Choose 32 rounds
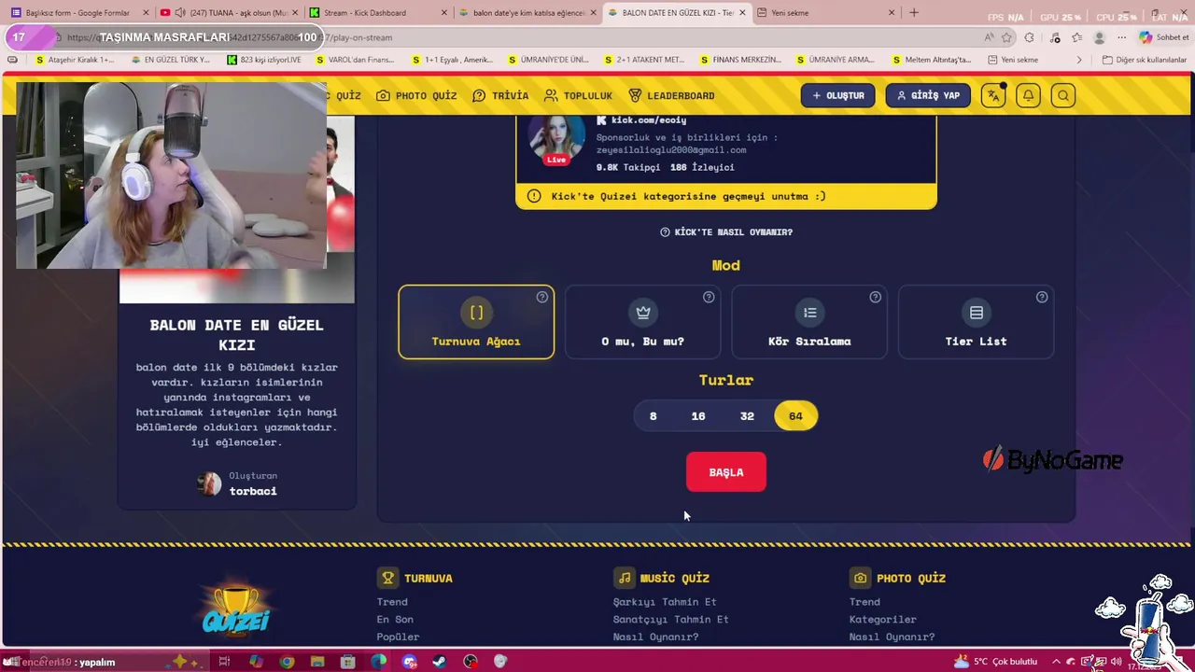The width and height of the screenshot is (1195, 672). (747, 416)
